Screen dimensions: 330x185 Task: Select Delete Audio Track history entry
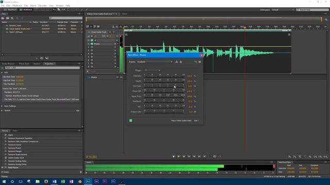tap(16, 158)
